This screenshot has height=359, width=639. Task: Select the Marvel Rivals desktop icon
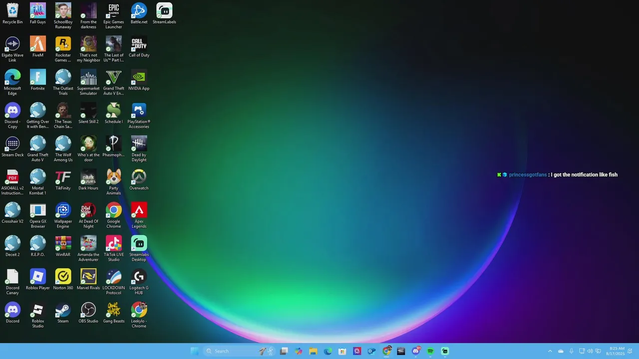pyautogui.click(x=88, y=279)
